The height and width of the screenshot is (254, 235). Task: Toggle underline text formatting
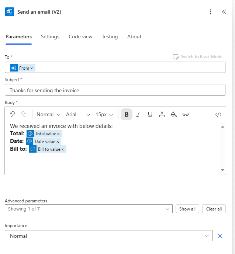150,114
